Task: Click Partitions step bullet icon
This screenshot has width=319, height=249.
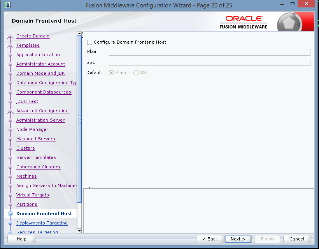Action: [x=11, y=205]
